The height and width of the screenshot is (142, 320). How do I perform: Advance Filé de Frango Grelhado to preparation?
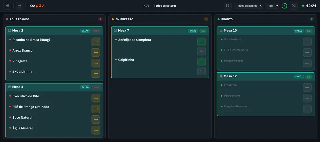pyautogui.click(x=96, y=109)
